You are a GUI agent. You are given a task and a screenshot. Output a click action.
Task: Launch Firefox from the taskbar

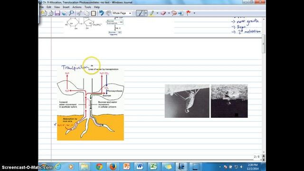113,167
